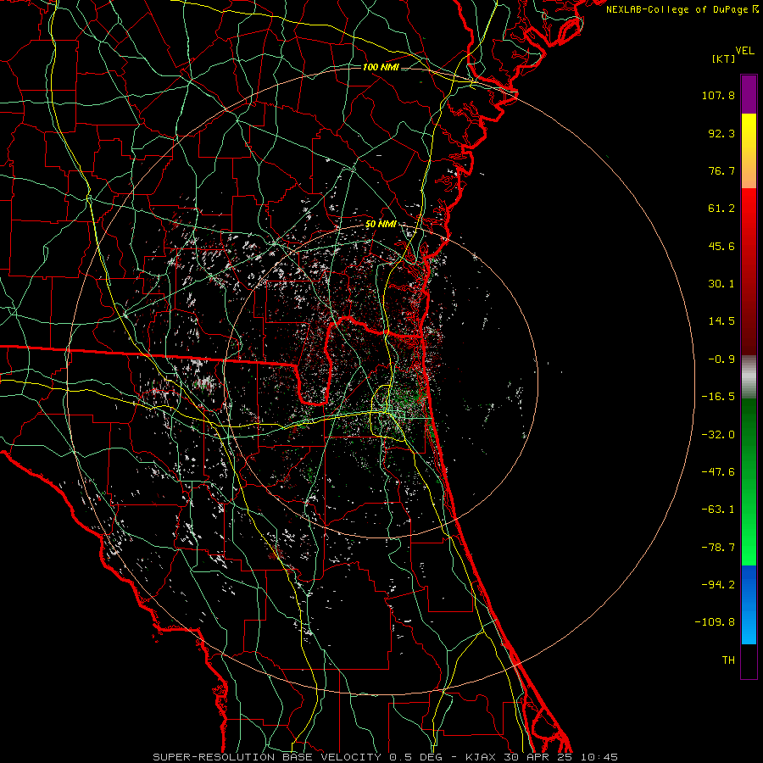The width and height of the screenshot is (763, 763).
Task: Click the 14.5 velocity scale value
Action: 721,321
